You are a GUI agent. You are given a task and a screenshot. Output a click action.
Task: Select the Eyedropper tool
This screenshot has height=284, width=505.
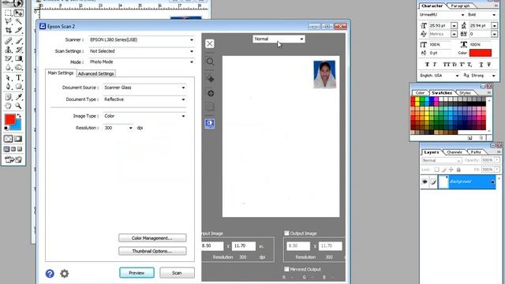coord(19,97)
